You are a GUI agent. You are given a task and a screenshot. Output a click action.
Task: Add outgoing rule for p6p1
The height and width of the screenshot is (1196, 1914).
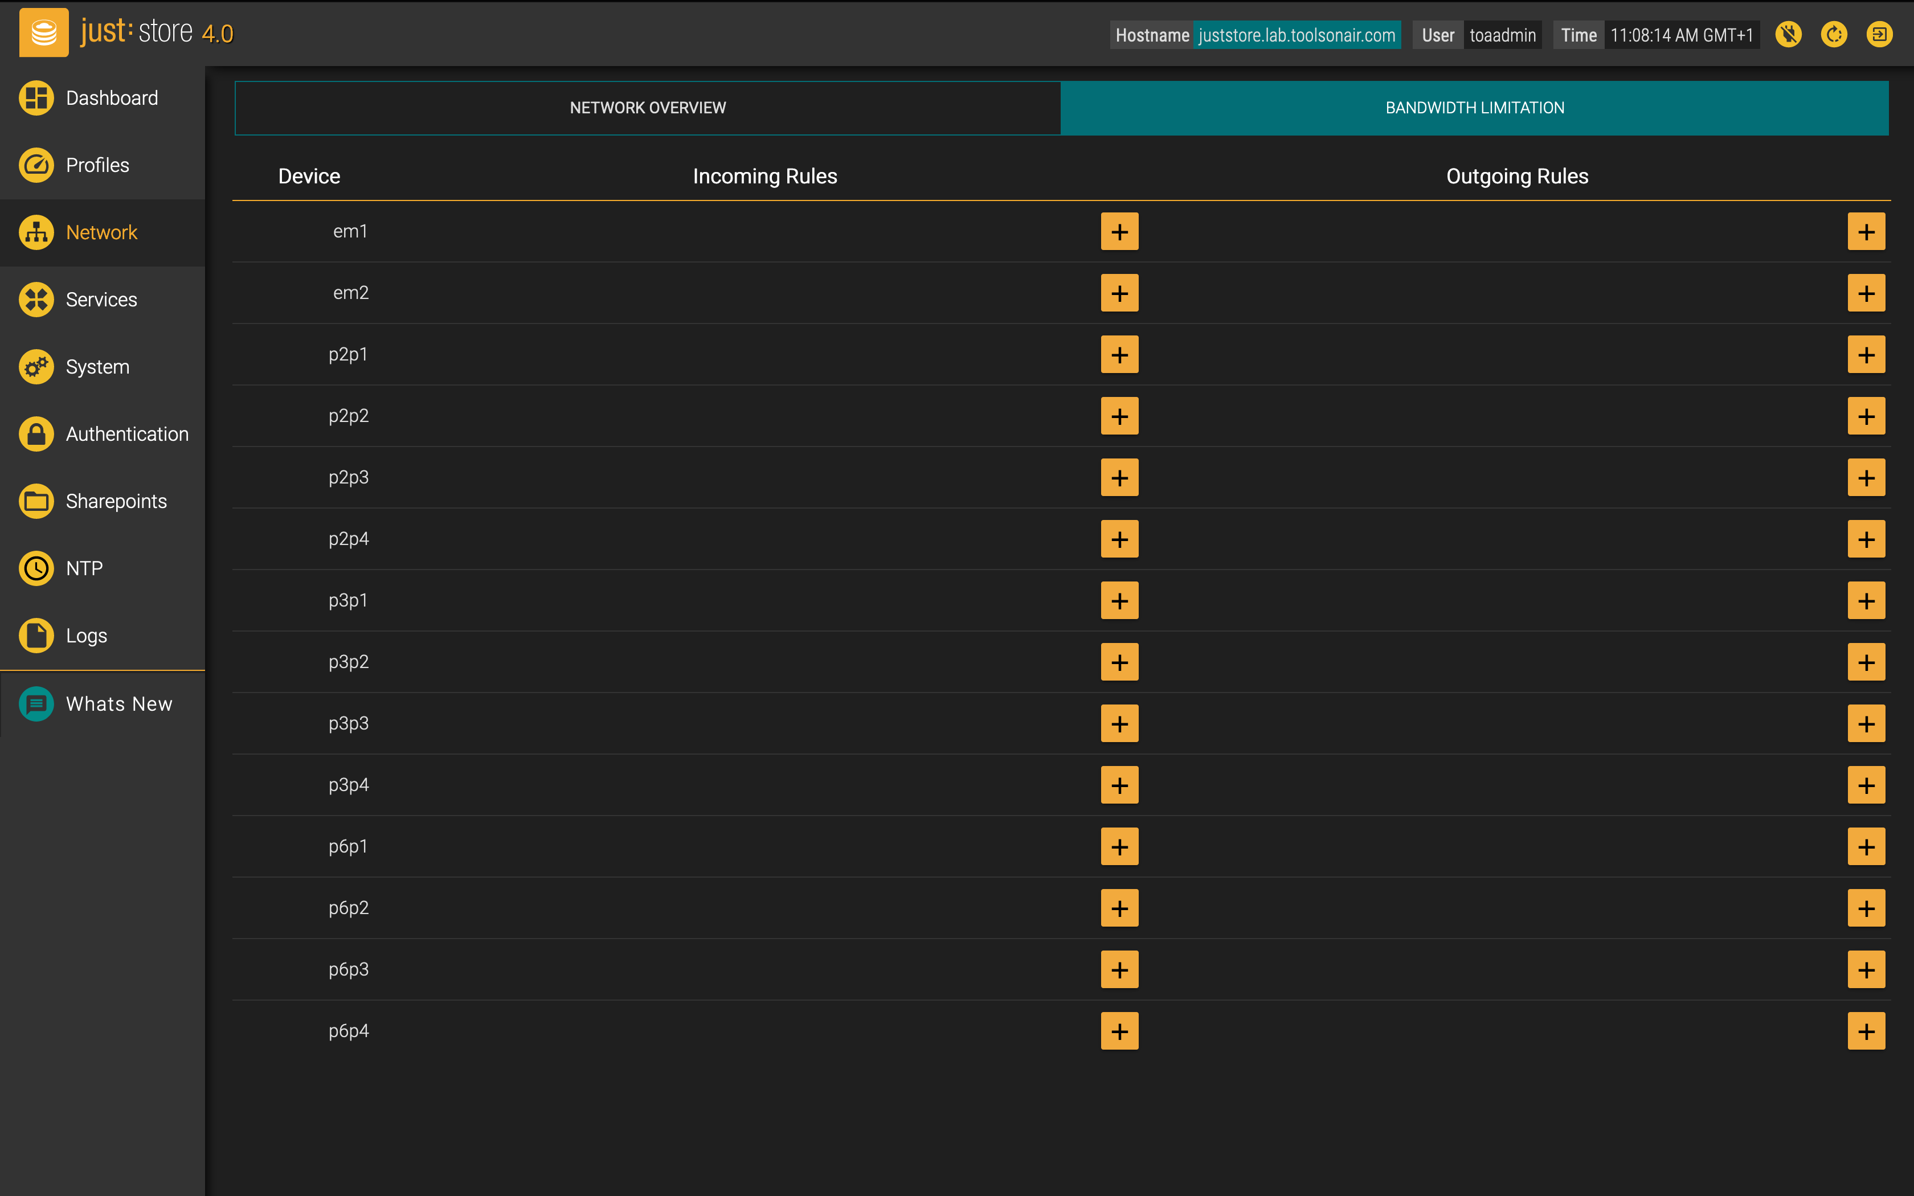[1866, 846]
